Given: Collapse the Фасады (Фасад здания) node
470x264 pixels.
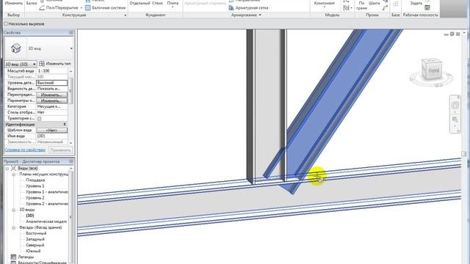Looking at the screenshot, I should pyautogui.click(x=14, y=227).
